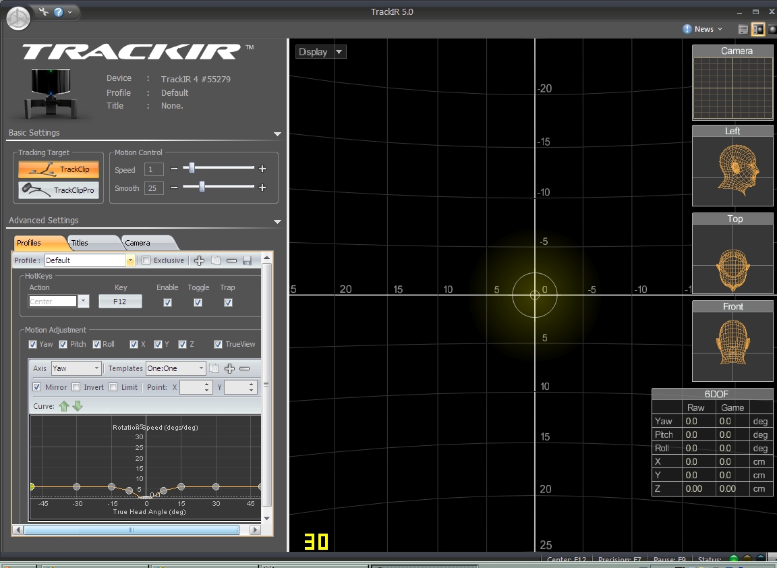Add a template with the plus icon

229,368
